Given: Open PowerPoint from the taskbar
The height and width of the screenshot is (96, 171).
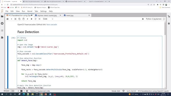Looking at the screenshot, I should [x=46, y=94].
